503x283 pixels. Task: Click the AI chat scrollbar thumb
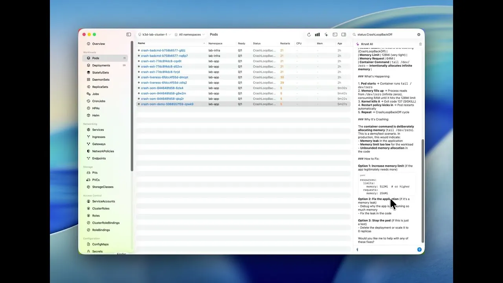coord(423,191)
